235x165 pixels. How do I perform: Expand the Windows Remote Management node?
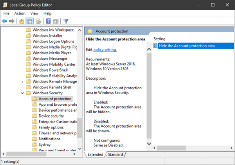pyautogui.click(x=22, y=82)
